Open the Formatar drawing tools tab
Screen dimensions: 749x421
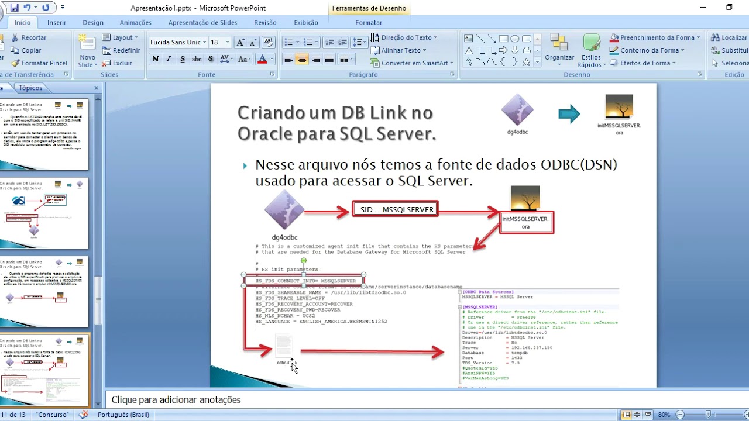coord(369,23)
